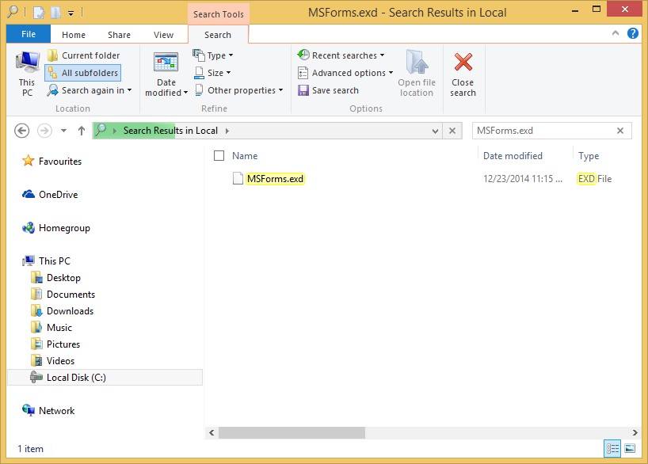The width and height of the screenshot is (648, 464).
Task: Click the Search Tools contextual tab
Action: [x=218, y=14]
